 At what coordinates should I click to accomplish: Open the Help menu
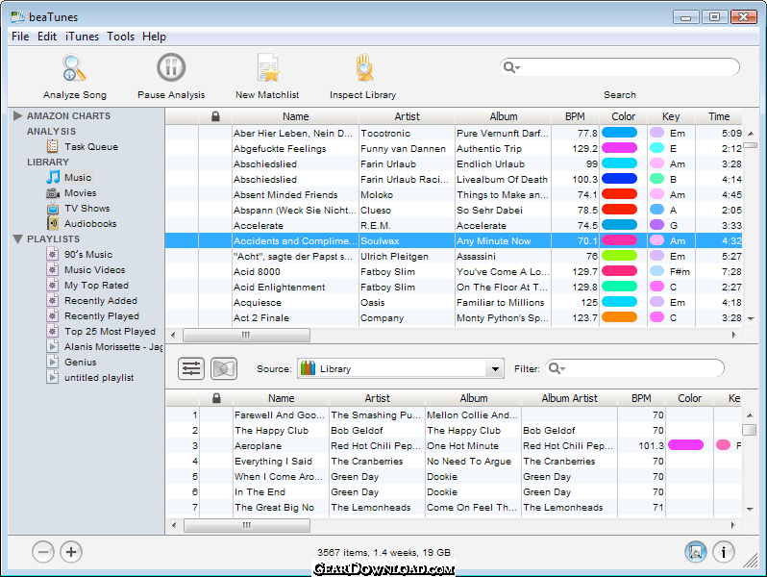[x=154, y=37]
